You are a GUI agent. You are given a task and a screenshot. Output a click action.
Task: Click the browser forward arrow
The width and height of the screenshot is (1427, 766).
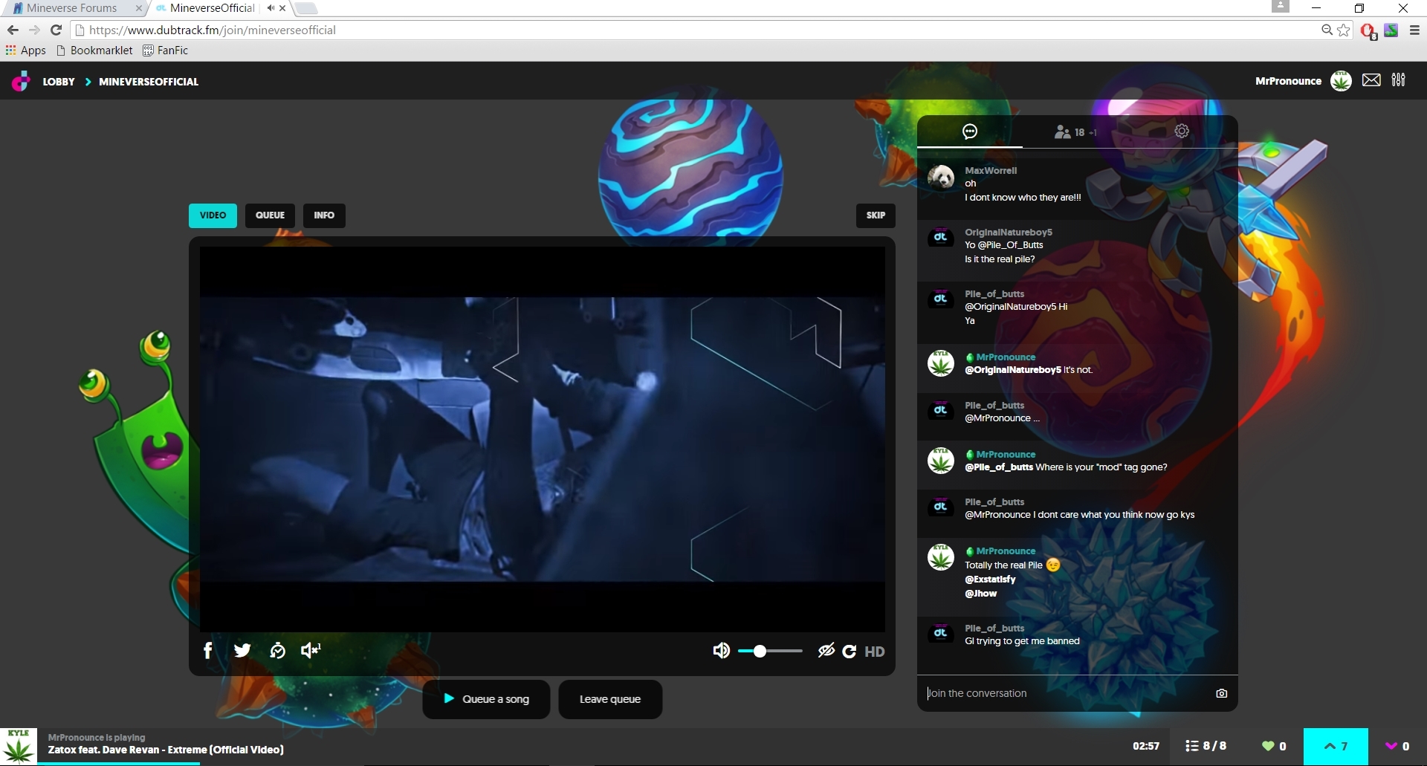34,30
